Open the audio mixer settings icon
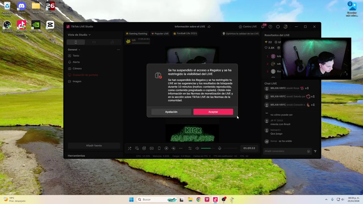The image size is (363, 204). point(190,148)
